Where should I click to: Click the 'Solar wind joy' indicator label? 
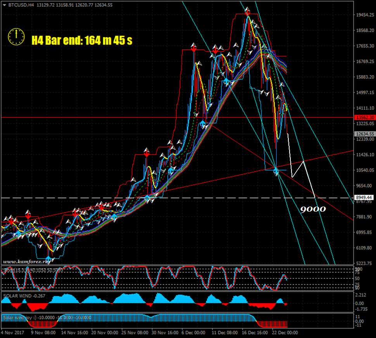coord(47,317)
